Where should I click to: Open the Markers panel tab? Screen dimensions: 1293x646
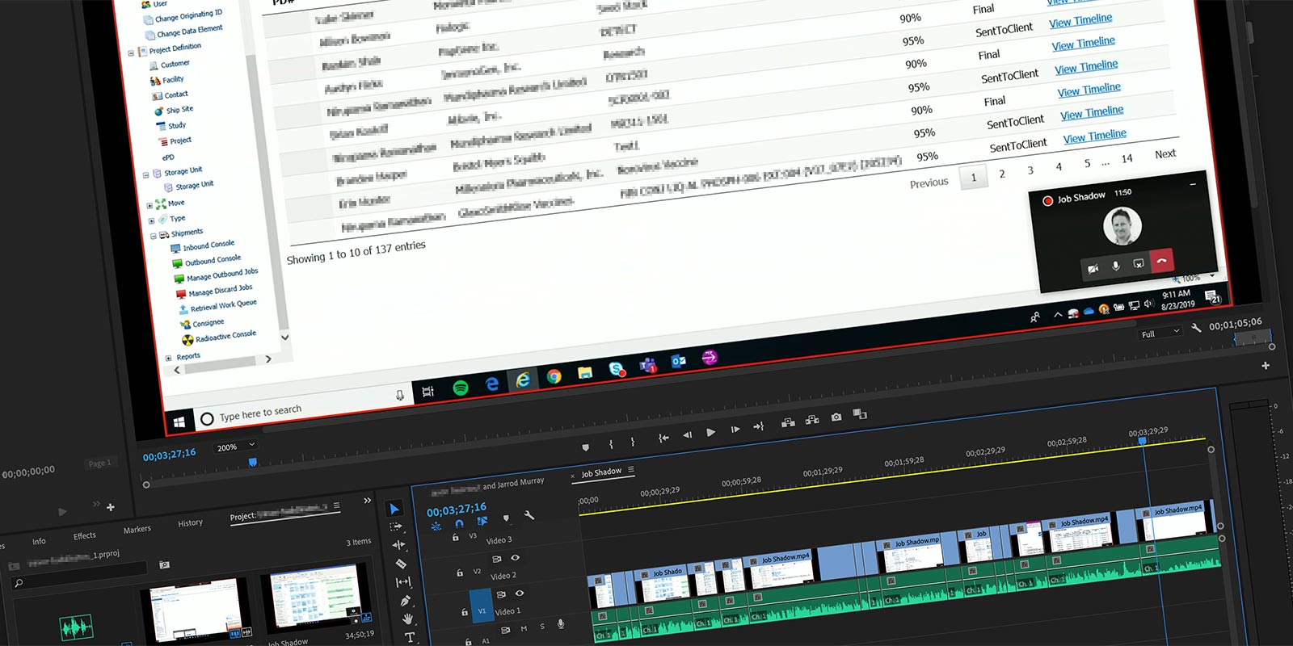pyautogui.click(x=137, y=530)
